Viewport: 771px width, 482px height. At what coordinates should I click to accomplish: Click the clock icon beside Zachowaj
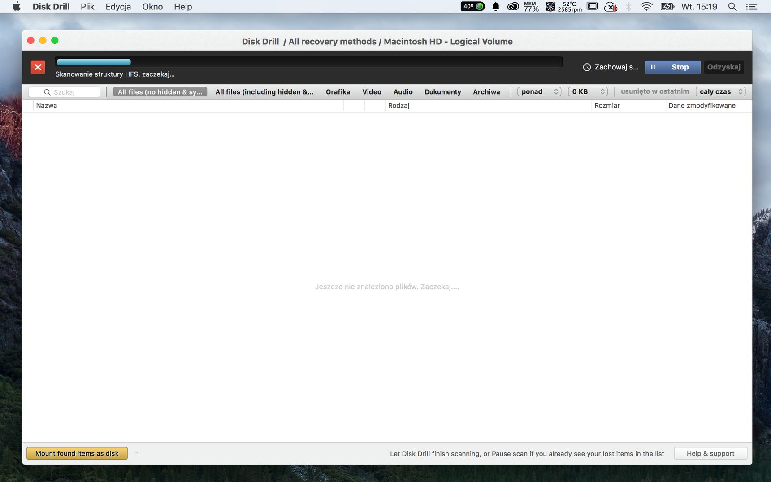pos(586,67)
